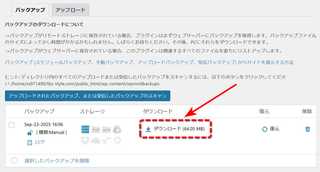320x172 pixels.
Task: Click the DigitalOcean storage icon
Action: (x=117, y=140)
